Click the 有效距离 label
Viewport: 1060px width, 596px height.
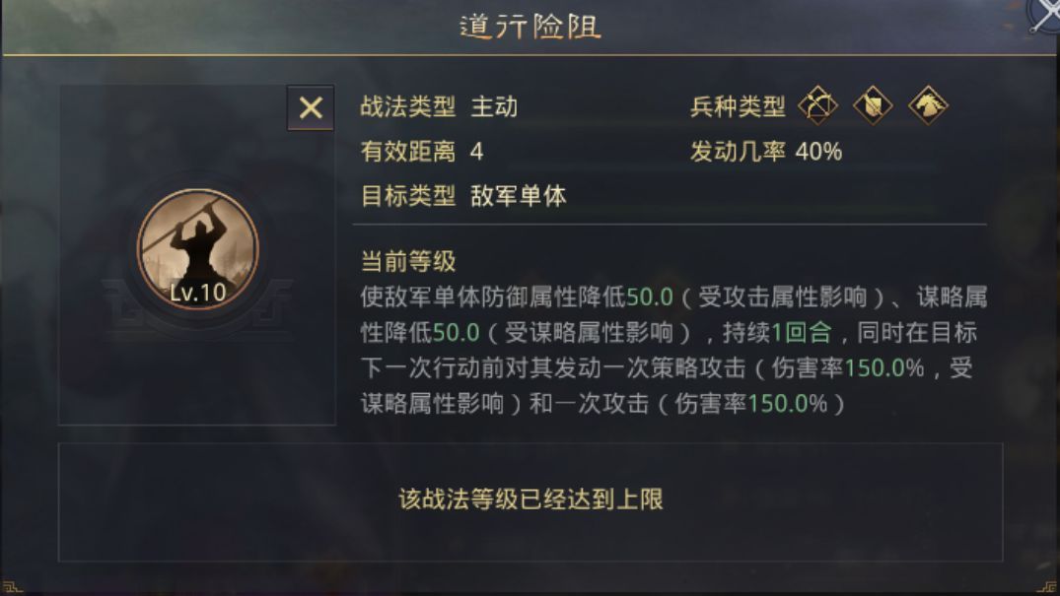(x=408, y=152)
